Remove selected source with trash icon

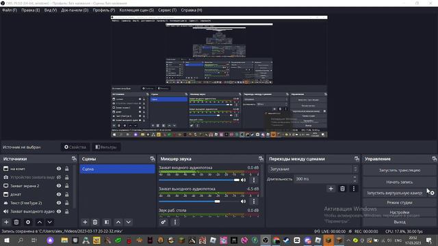(16, 222)
